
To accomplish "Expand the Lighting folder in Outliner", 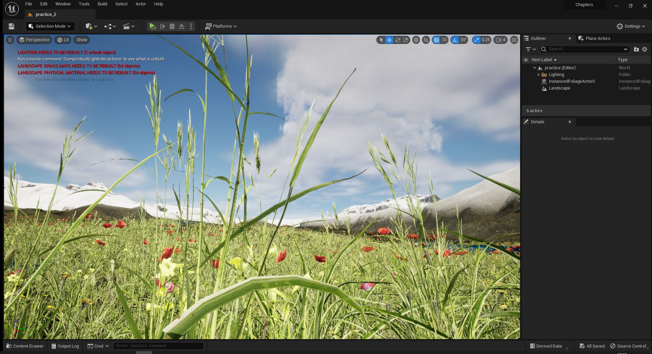I will pyautogui.click(x=539, y=75).
